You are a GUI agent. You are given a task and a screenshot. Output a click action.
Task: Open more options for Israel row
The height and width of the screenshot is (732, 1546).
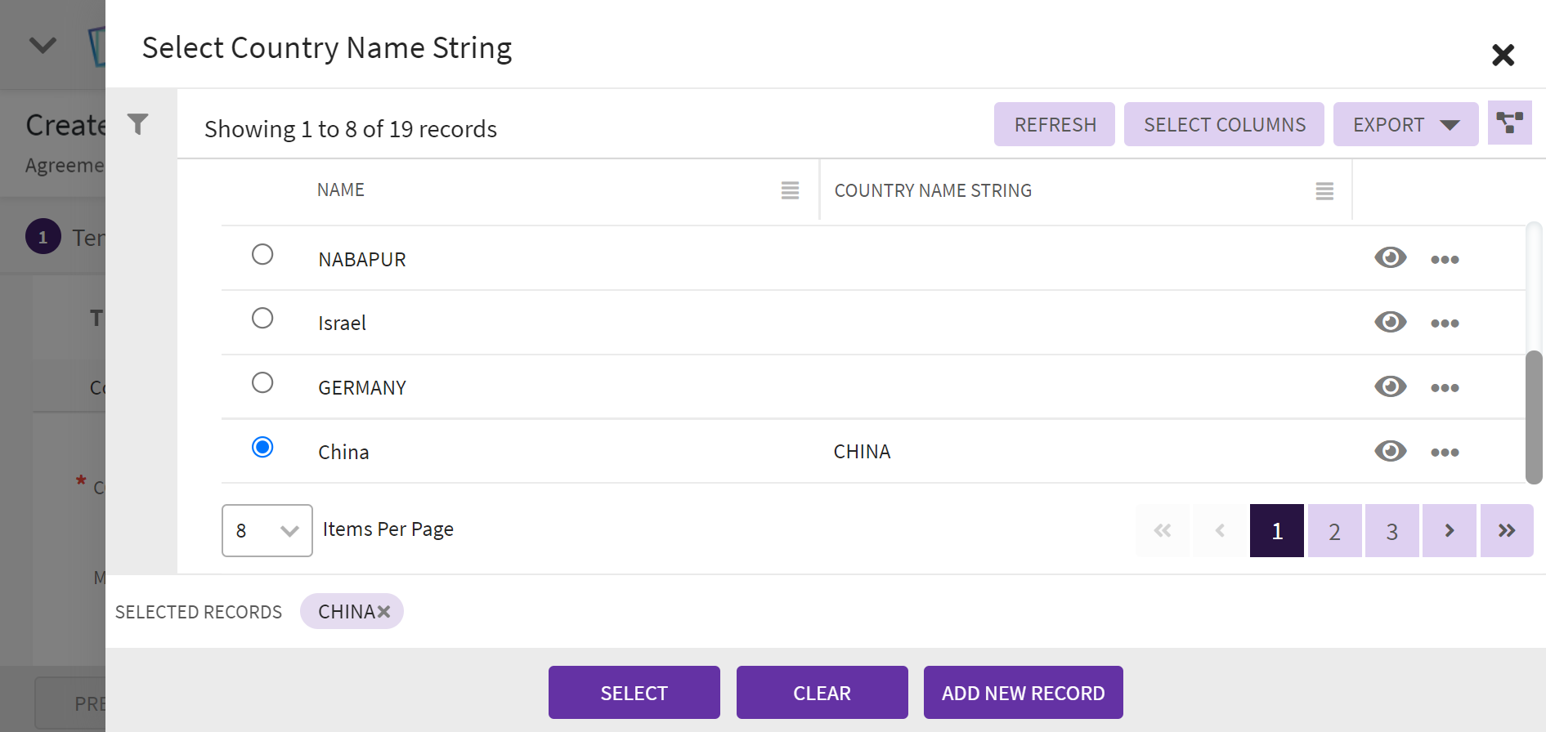(x=1445, y=324)
